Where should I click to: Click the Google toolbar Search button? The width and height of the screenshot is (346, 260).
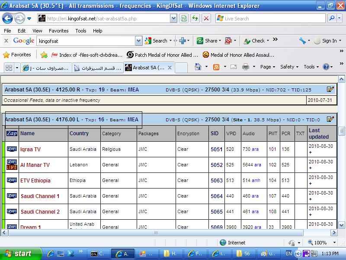(x=156, y=41)
